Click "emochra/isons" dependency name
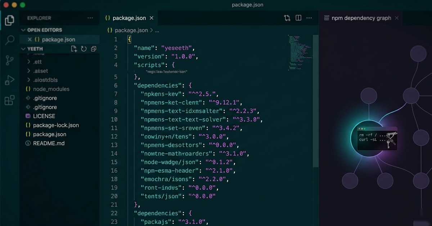This screenshot has height=226, width=432. tap(167, 179)
